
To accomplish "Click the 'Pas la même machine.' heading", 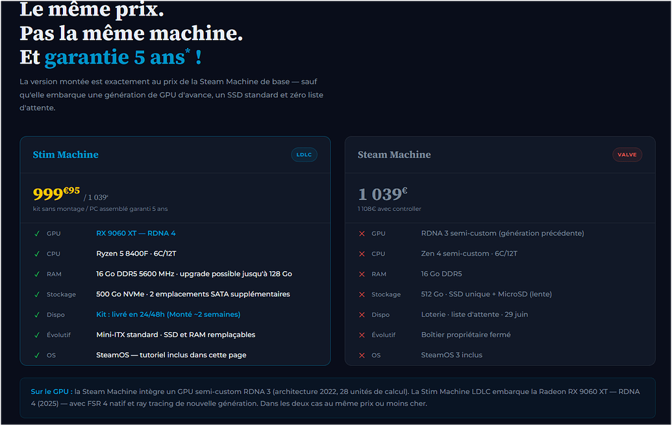I will click(131, 34).
